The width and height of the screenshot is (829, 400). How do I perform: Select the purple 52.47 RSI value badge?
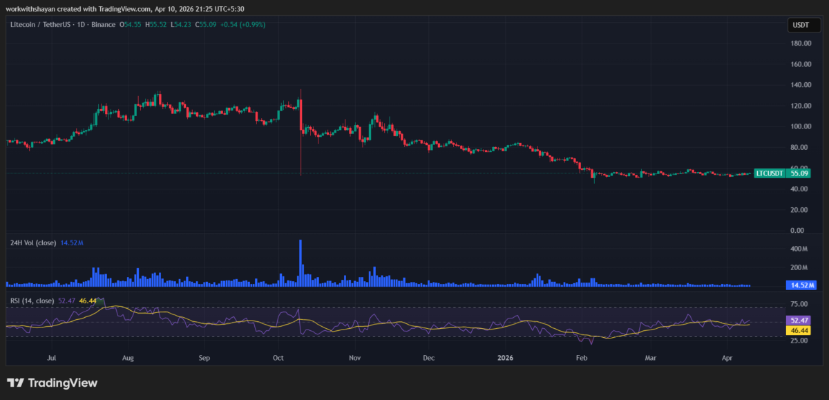[799, 320]
